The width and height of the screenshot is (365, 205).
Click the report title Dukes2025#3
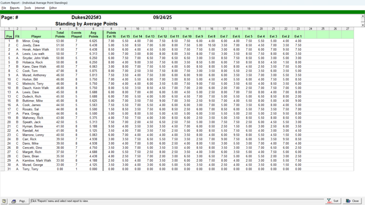(x=86, y=17)
